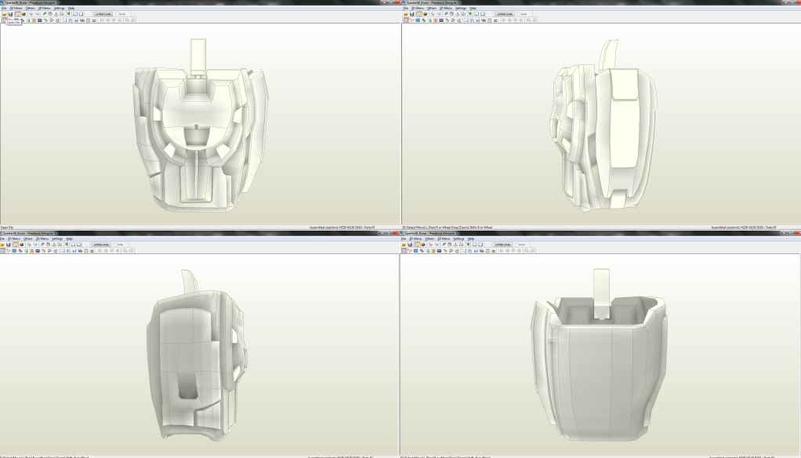Click Unfold/Undo button in top-right window
The width and height of the screenshot is (801, 458).
(x=505, y=14)
